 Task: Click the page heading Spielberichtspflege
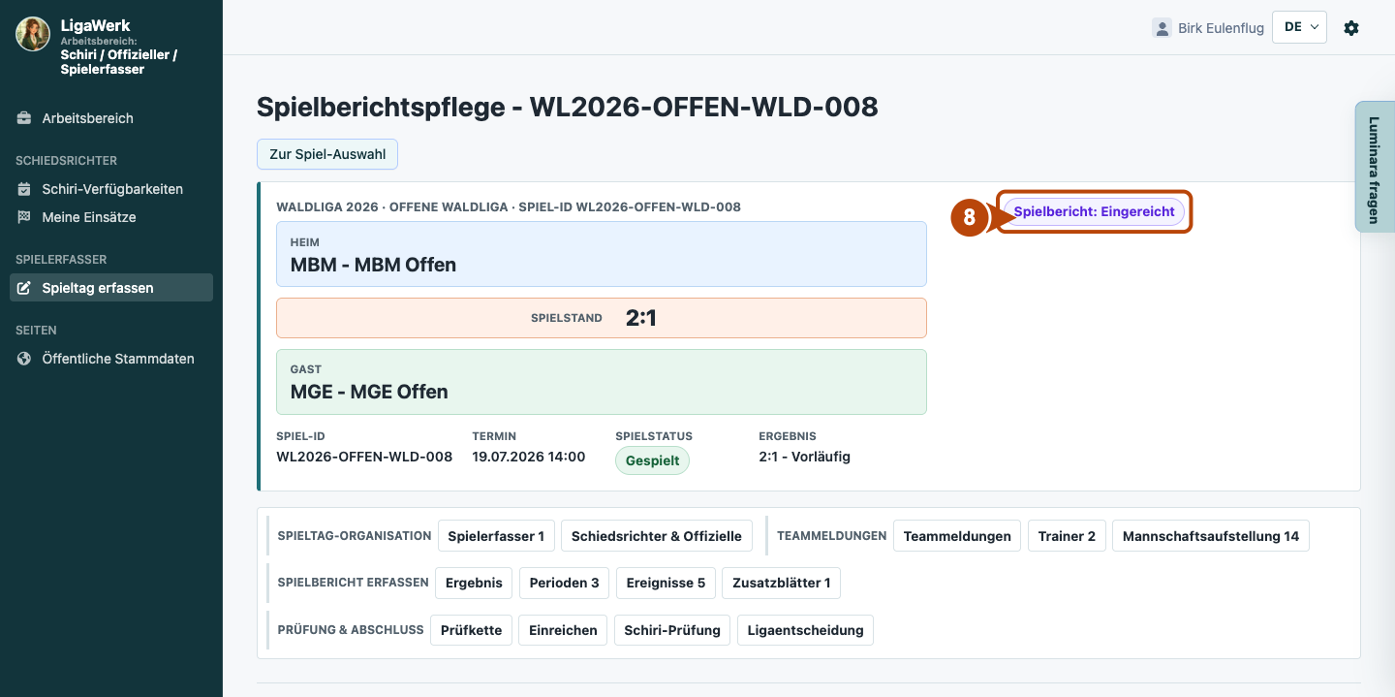[x=568, y=107]
